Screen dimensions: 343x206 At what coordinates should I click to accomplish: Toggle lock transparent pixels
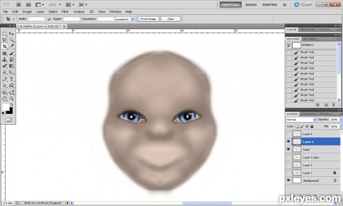[297, 126]
